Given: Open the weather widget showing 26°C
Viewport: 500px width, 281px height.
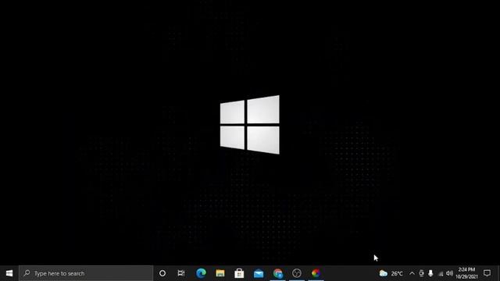Looking at the screenshot, I should tap(391, 273).
